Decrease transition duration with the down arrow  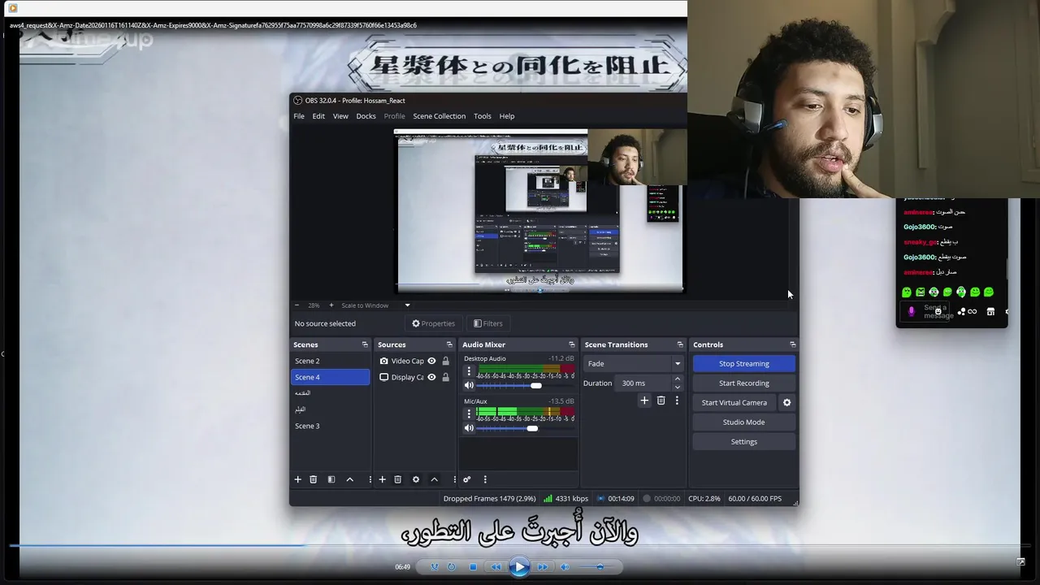point(677,387)
